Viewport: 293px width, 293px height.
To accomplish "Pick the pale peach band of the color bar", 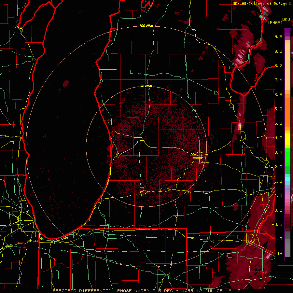I will tap(287, 67).
